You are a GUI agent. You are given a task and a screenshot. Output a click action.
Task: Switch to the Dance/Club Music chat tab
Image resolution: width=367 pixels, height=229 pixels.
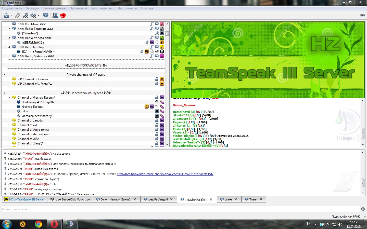pos(70,199)
